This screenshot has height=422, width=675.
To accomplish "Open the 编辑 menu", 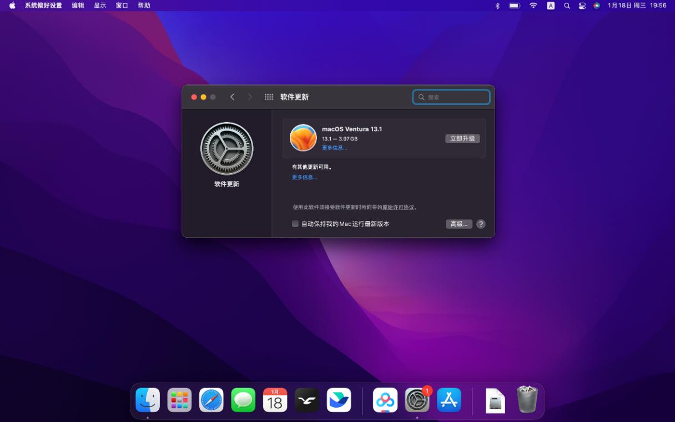I will 78,6.
